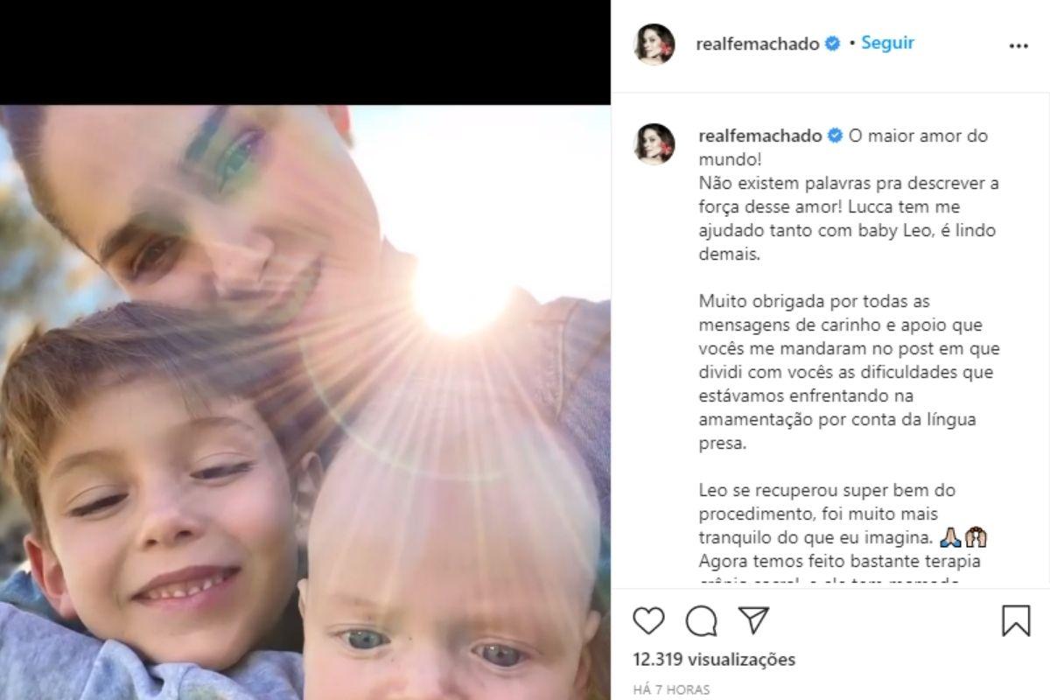This screenshot has height=700, width=1050.
Task: Click verified badge in the caption
Action: click(x=835, y=136)
